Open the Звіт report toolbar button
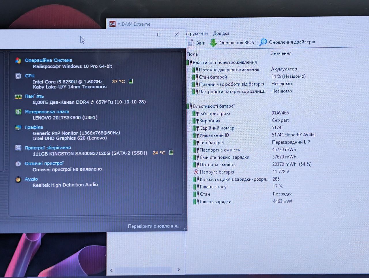The height and width of the screenshot is (278, 369). pos(196,43)
